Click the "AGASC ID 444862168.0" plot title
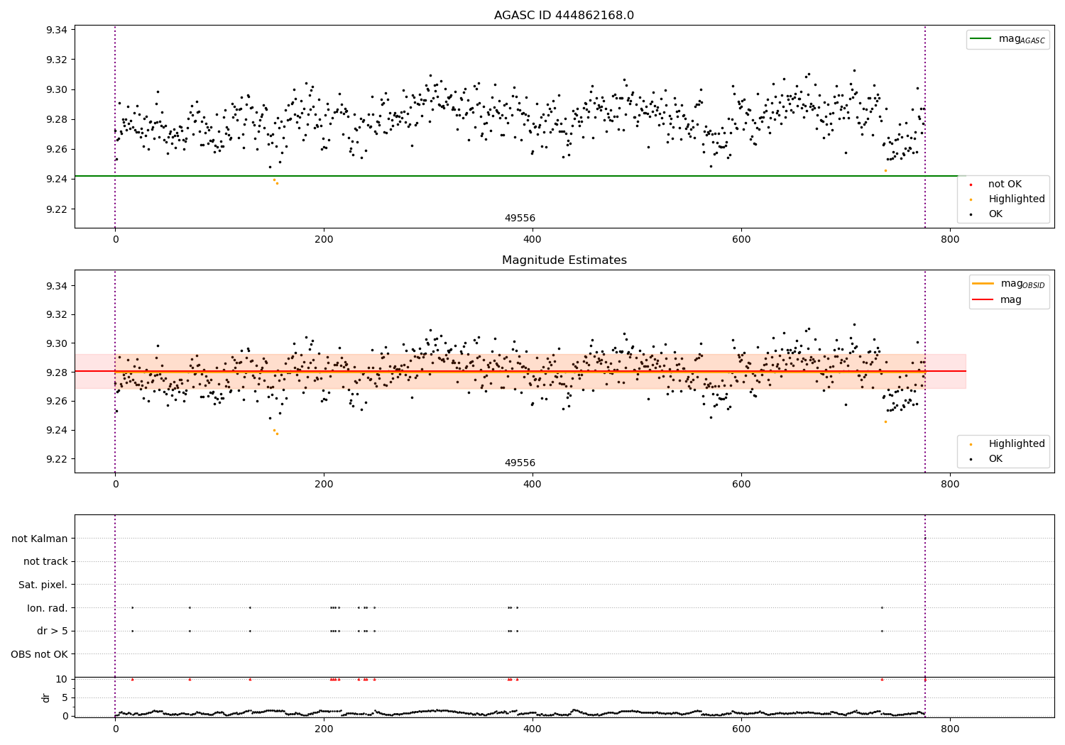 pyautogui.click(x=564, y=16)
